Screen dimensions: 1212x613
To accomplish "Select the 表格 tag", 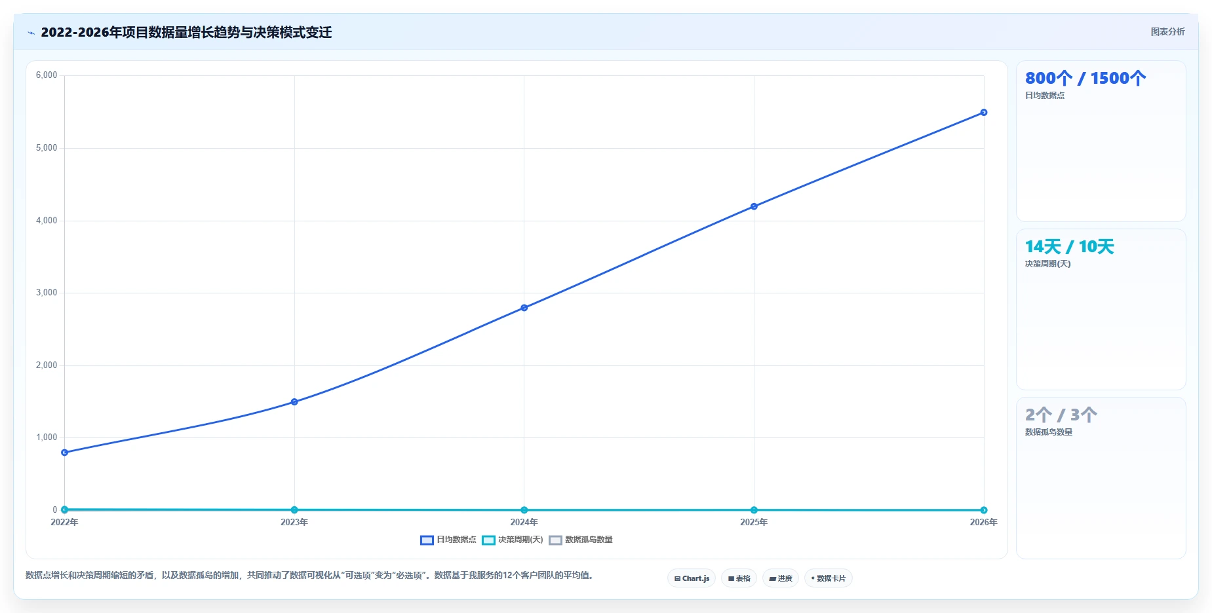I will [739, 578].
